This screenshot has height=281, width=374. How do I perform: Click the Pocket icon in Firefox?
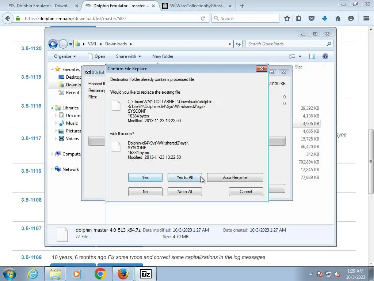point(312,18)
